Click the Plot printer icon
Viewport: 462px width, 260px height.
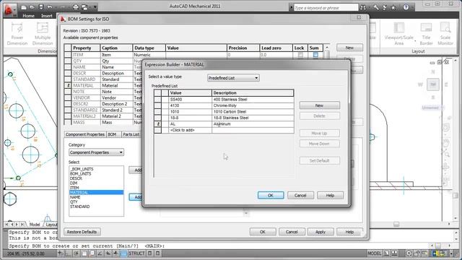(x=76, y=7)
